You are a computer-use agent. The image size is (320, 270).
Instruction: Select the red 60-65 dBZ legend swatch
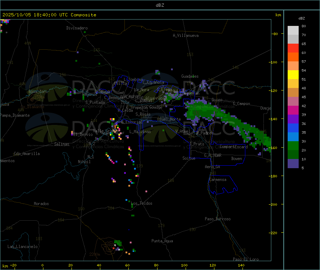pos(293,48)
